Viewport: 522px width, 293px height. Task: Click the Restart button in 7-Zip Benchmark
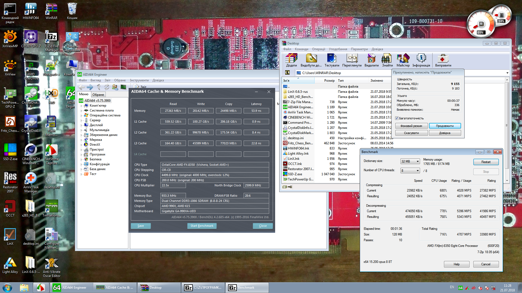click(486, 162)
